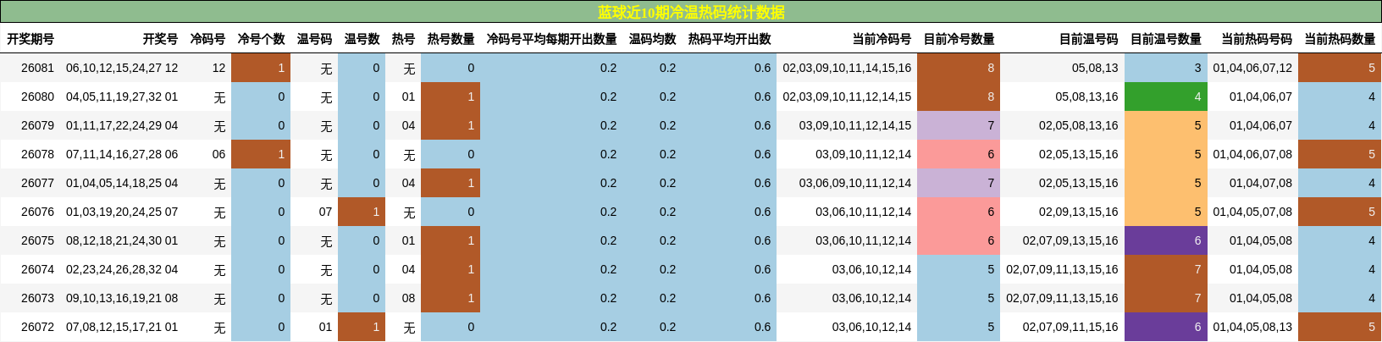
Task: Click draw numbers 02,23,24,26,28,32 04
Action: [122, 269]
